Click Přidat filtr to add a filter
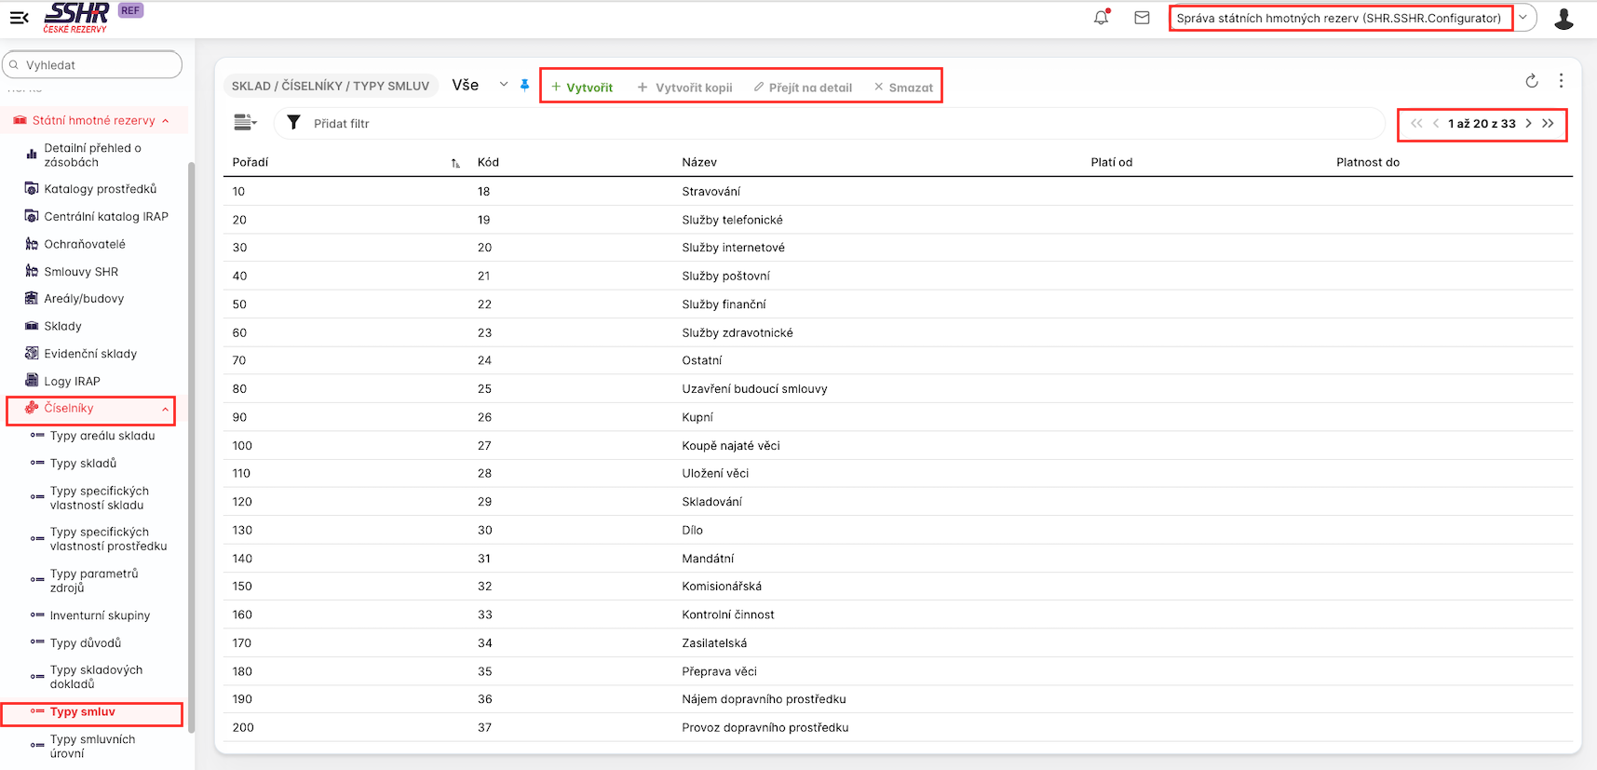 (341, 124)
